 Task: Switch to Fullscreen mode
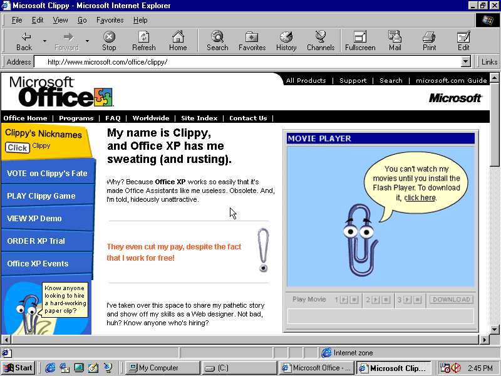point(360,41)
